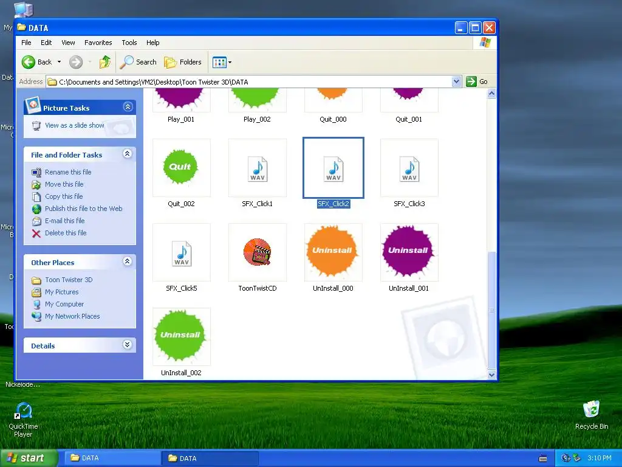Screen dimensions: 622x467
Task: Select the Quit_001 file name
Action: (x=409, y=119)
